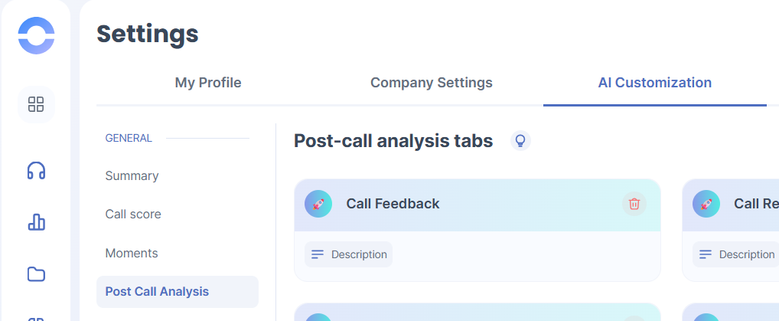The height and width of the screenshot is (321, 779).
Task: Click the lightbulb tip icon
Action: 520,141
